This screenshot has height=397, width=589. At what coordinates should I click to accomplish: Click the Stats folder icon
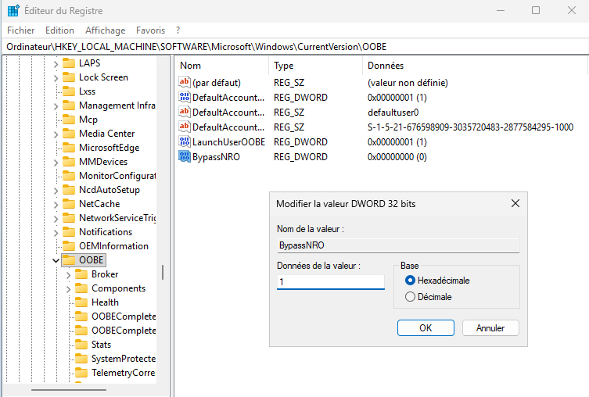click(81, 345)
